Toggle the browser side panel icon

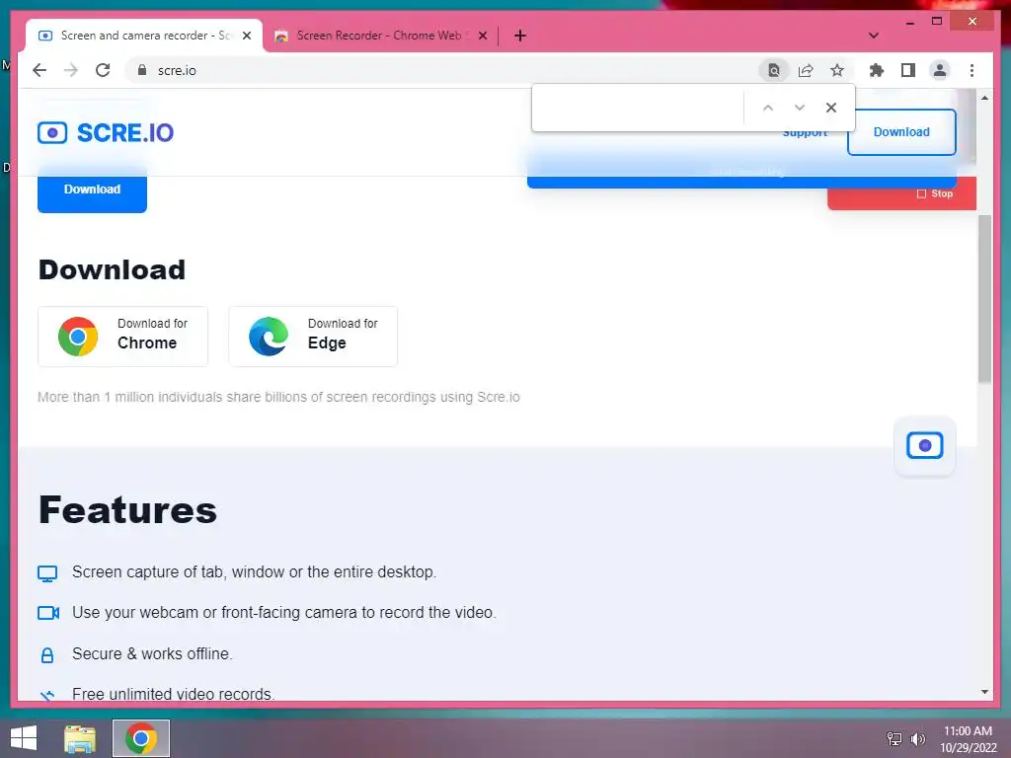pyautogui.click(x=908, y=70)
